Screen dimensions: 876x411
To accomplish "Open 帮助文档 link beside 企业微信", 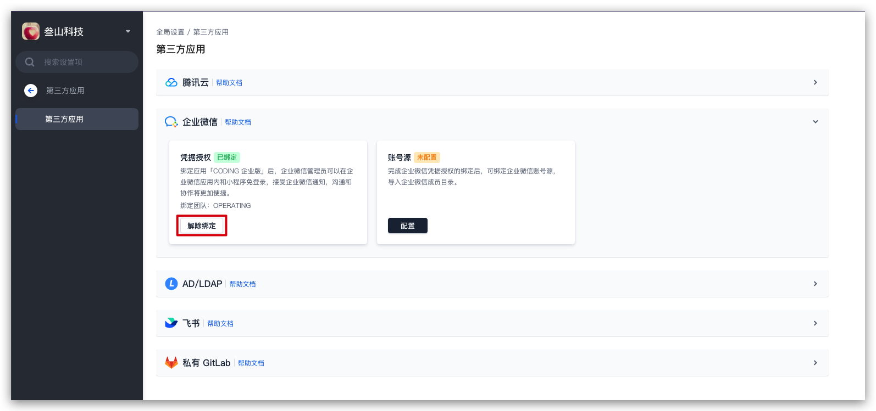I will pyautogui.click(x=238, y=122).
